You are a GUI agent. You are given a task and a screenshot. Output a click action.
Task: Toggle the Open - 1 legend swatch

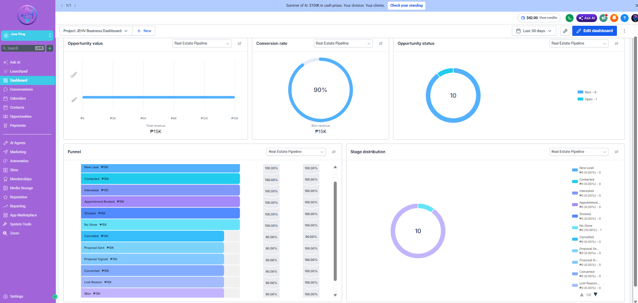click(x=581, y=99)
